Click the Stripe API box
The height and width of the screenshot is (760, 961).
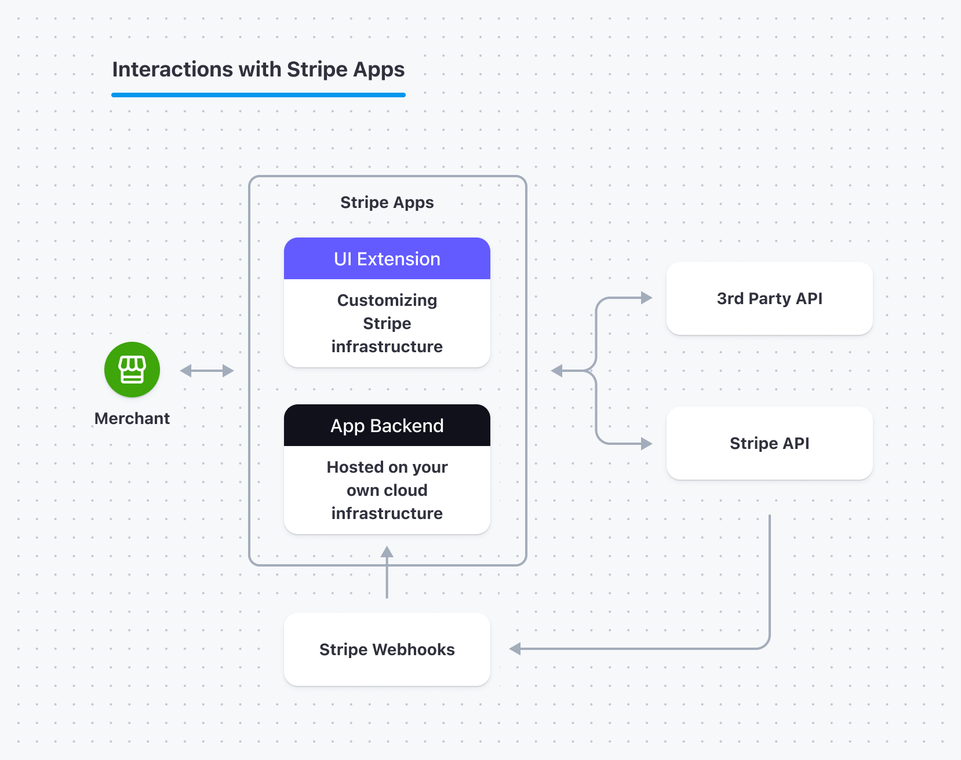[770, 443]
